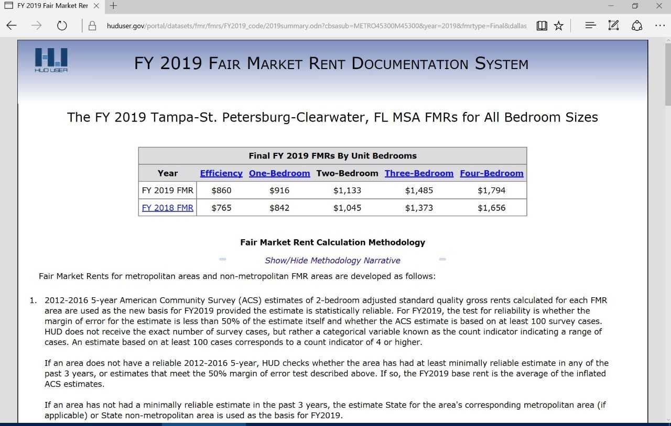The width and height of the screenshot is (671, 426).
Task: Click the huduser.gov address bar
Action: [315, 26]
